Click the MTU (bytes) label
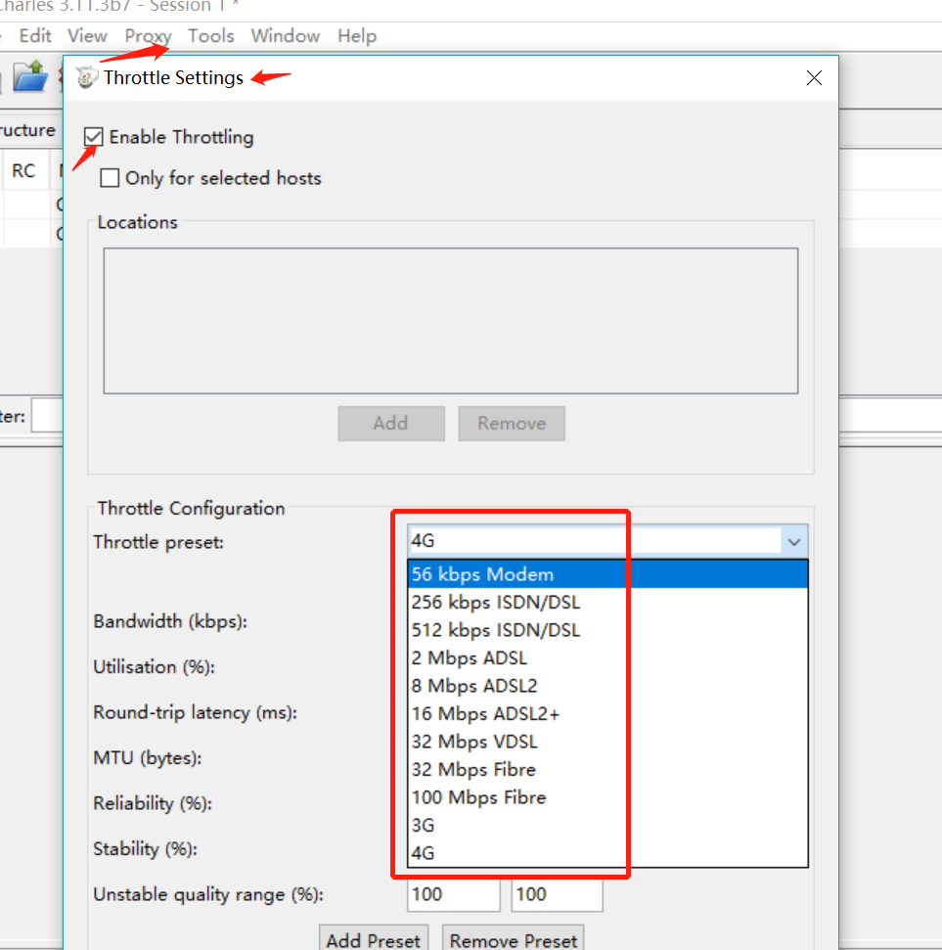This screenshot has height=950, width=942. coord(147,758)
